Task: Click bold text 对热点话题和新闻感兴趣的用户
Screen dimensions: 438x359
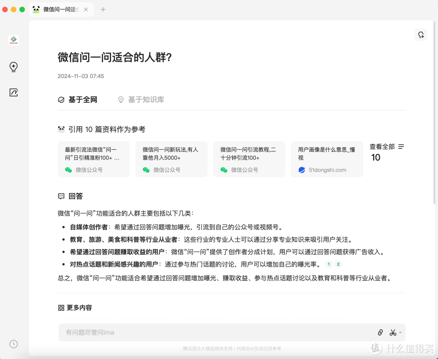Action: coord(114,264)
